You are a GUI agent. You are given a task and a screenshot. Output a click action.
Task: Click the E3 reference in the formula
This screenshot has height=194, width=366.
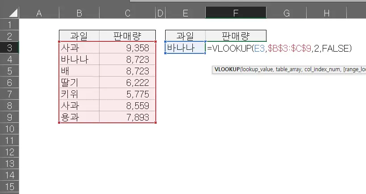(259, 48)
